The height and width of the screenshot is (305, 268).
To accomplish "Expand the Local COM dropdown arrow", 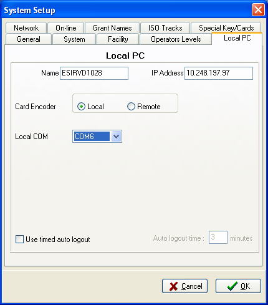I will tap(116, 137).
